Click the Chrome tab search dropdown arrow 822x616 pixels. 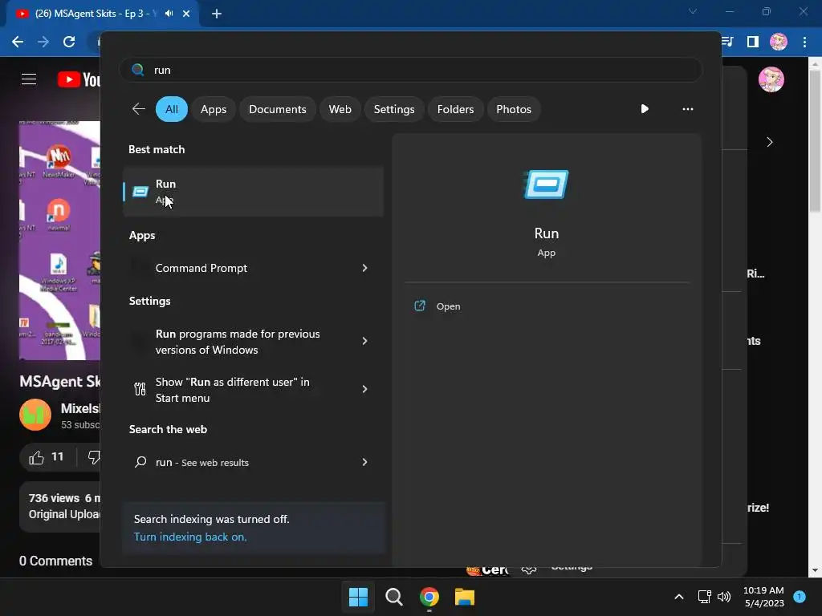(693, 11)
